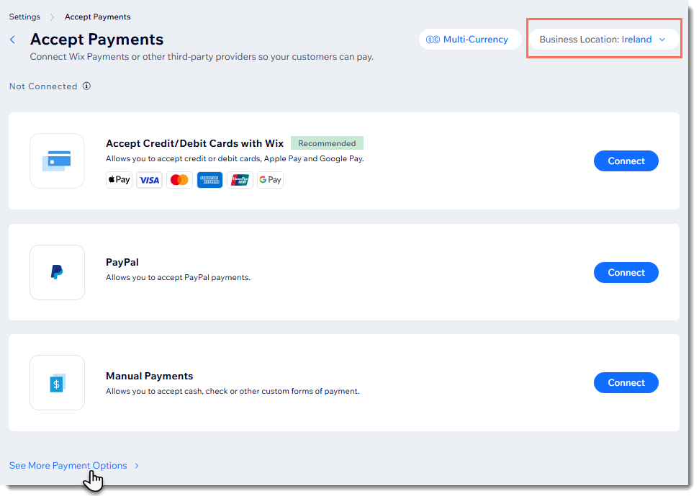Click the credit card Wix Payments icon
This screenshot has height=496, width=699.
click(57, 161)
